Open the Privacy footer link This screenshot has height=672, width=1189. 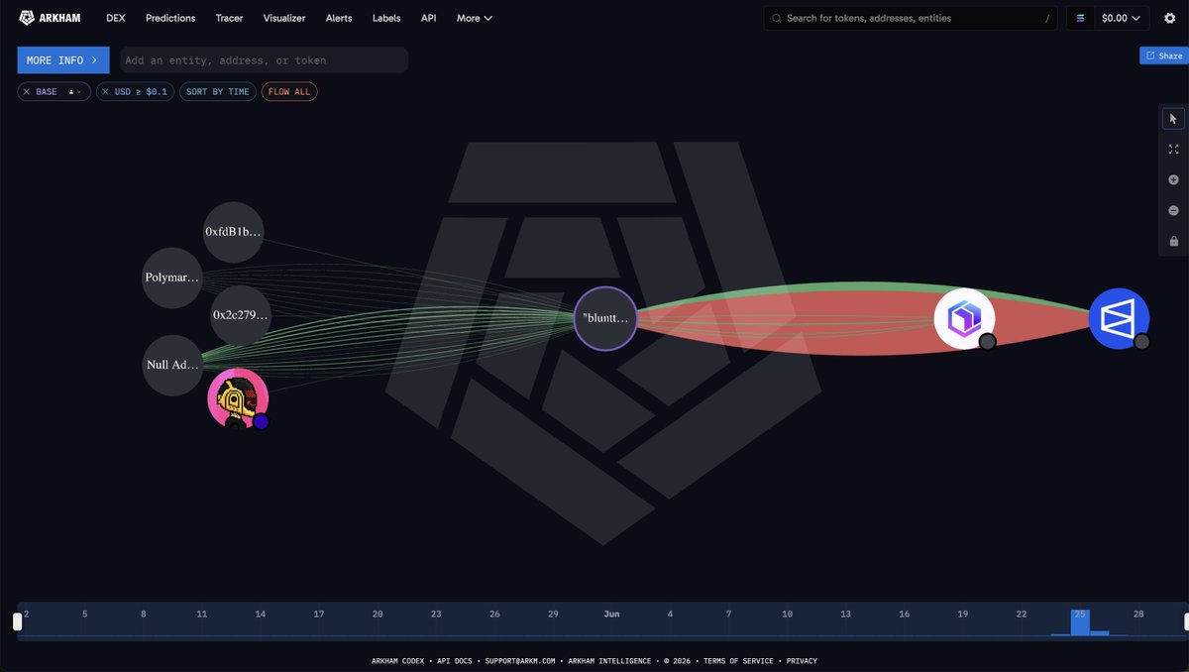pos(802,661)
